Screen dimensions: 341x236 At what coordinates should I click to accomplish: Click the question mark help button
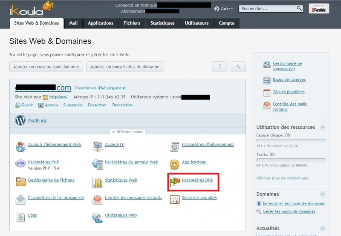tap(220, 67)
